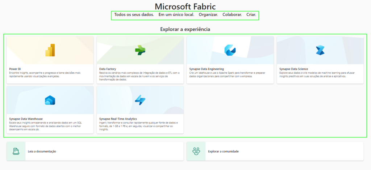Click the Synapse Real-Time Analytics lightning icon

click(140, 100)
